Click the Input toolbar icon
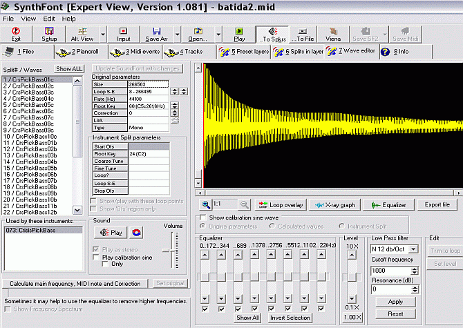463x328 pixels. (124, 35)
